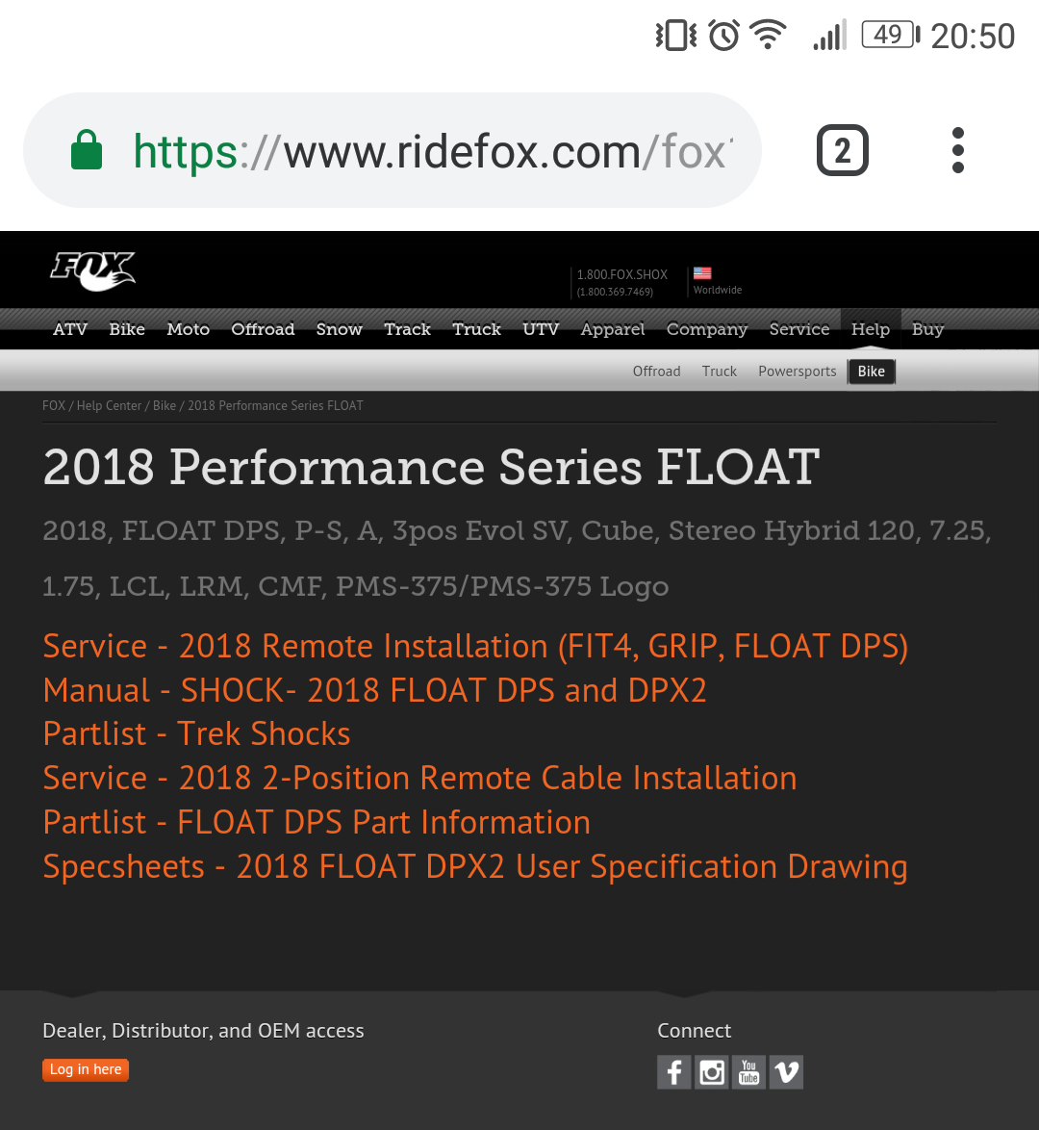The image size is (1039, 1130).
Task: Open FOX Vimeo channel icon
Action: coord(786,1072)
